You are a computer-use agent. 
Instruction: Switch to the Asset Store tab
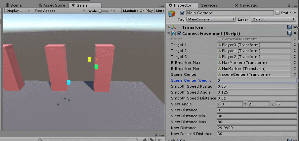tap(52, 5)
